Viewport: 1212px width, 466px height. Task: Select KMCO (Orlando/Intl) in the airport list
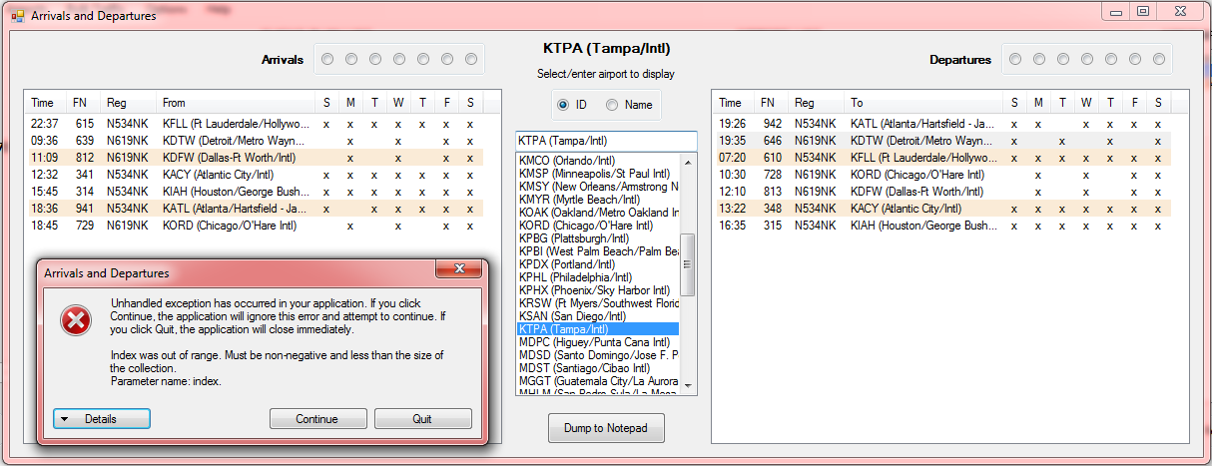(x=598, y=161)
